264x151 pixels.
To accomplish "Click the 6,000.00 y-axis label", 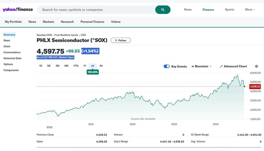I will 256,73.
